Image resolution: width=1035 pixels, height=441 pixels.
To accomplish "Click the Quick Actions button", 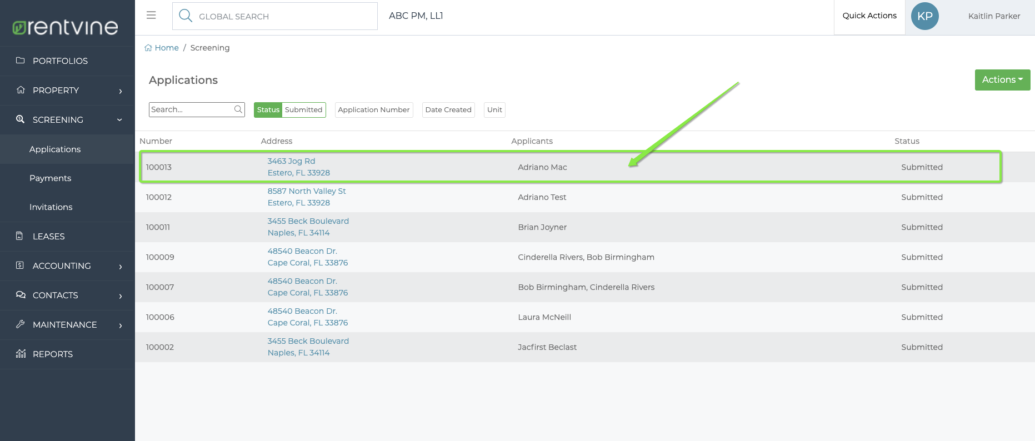I will (869, 16).
